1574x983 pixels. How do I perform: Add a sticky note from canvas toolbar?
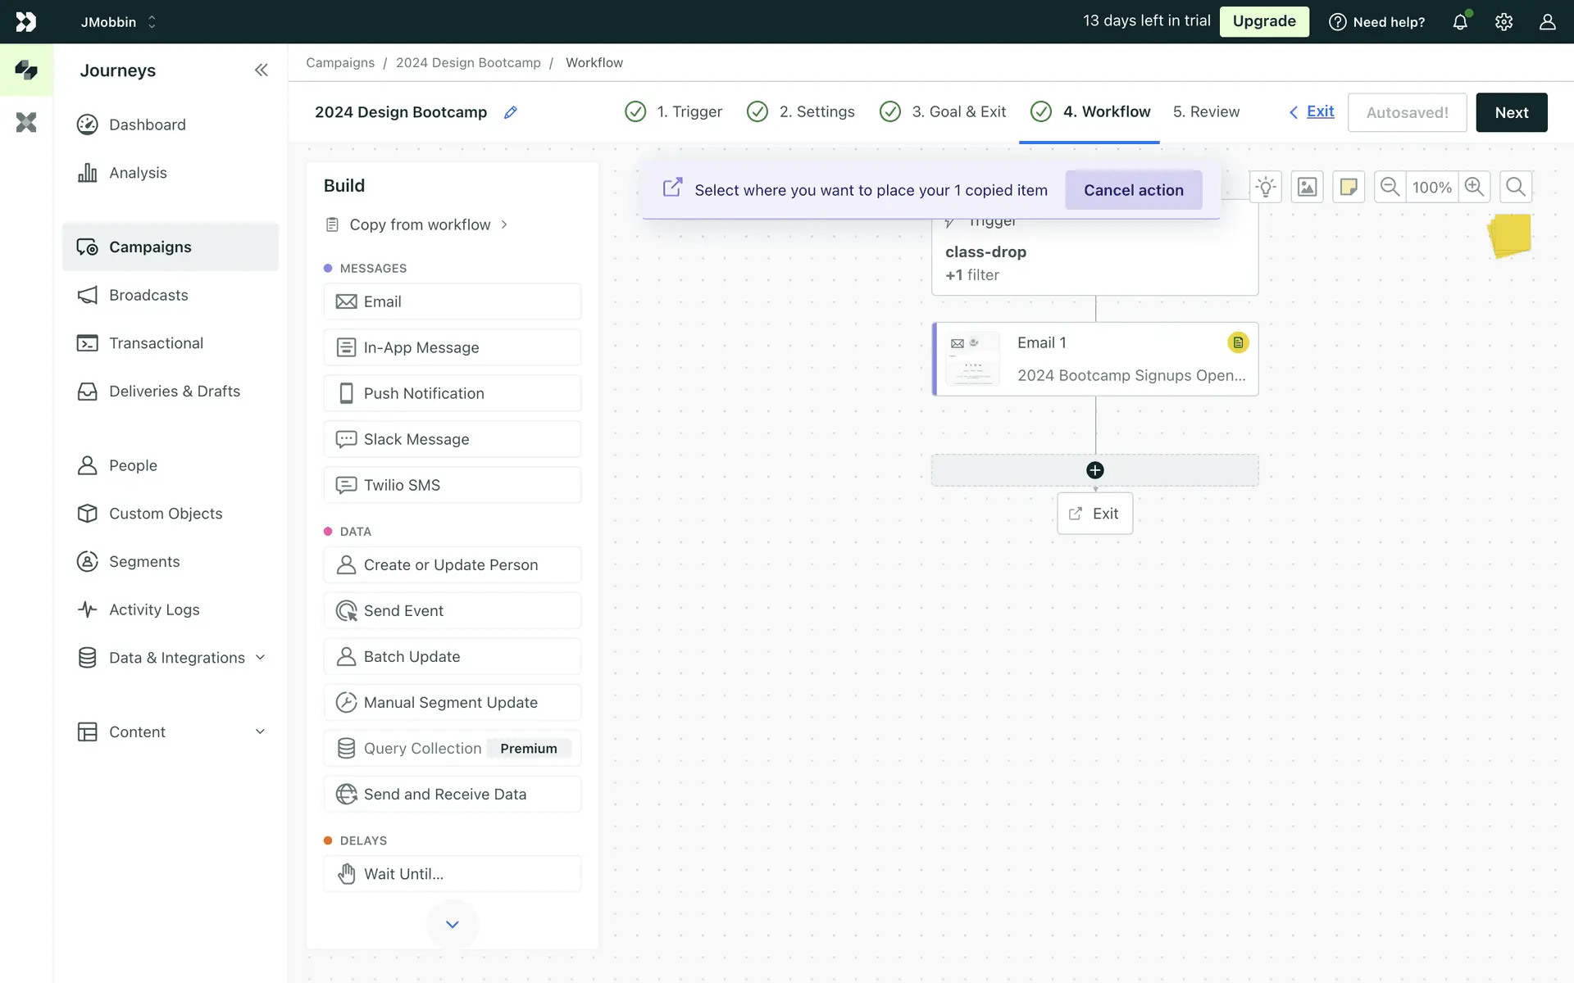click(1349, 188)
